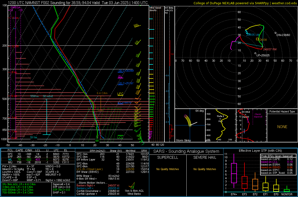Click the orange 226/38 square hodograph marker

[257, 39]
